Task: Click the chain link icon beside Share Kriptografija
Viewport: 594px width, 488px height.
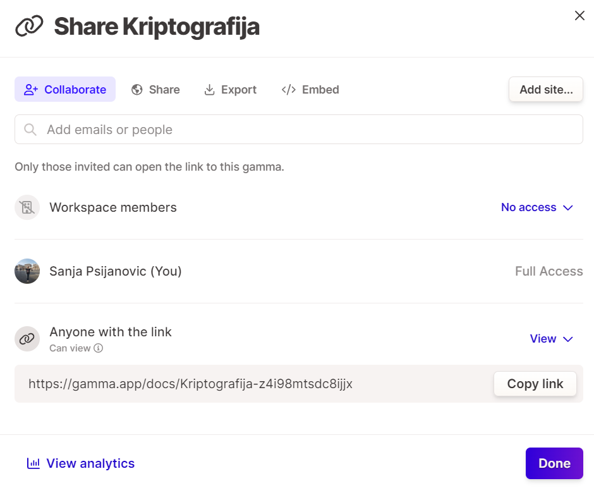Action: pyautogui.click(x=29, y=27)
